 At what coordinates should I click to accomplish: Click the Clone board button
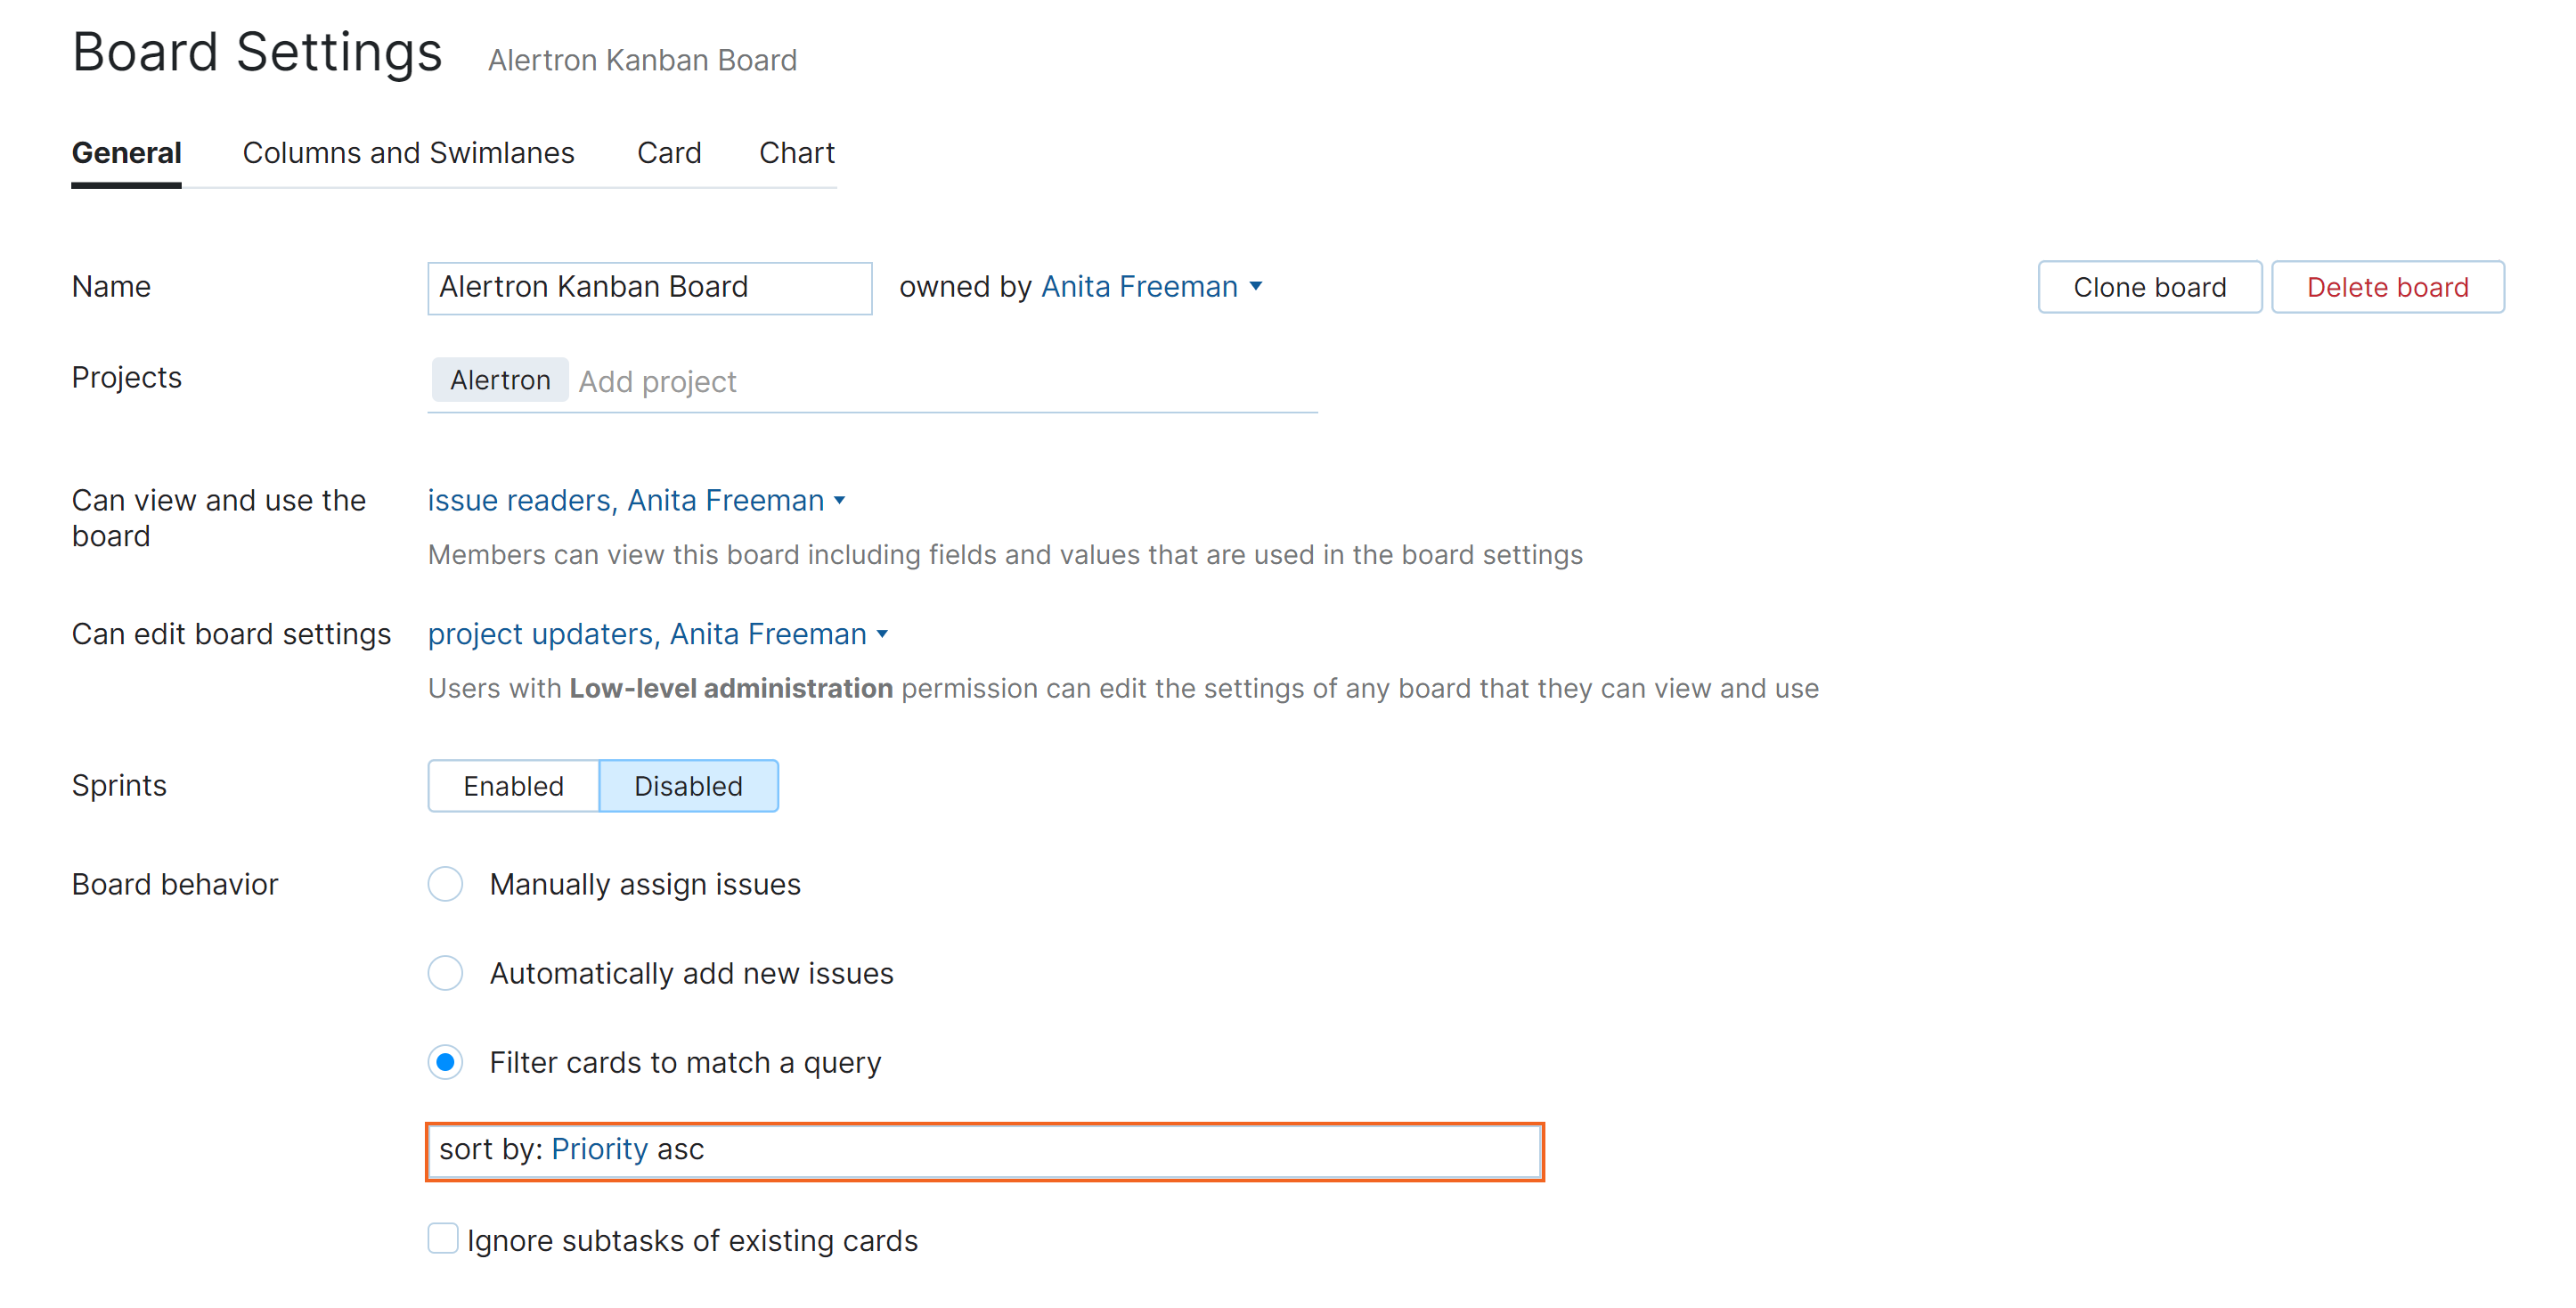coord(2149,288)
